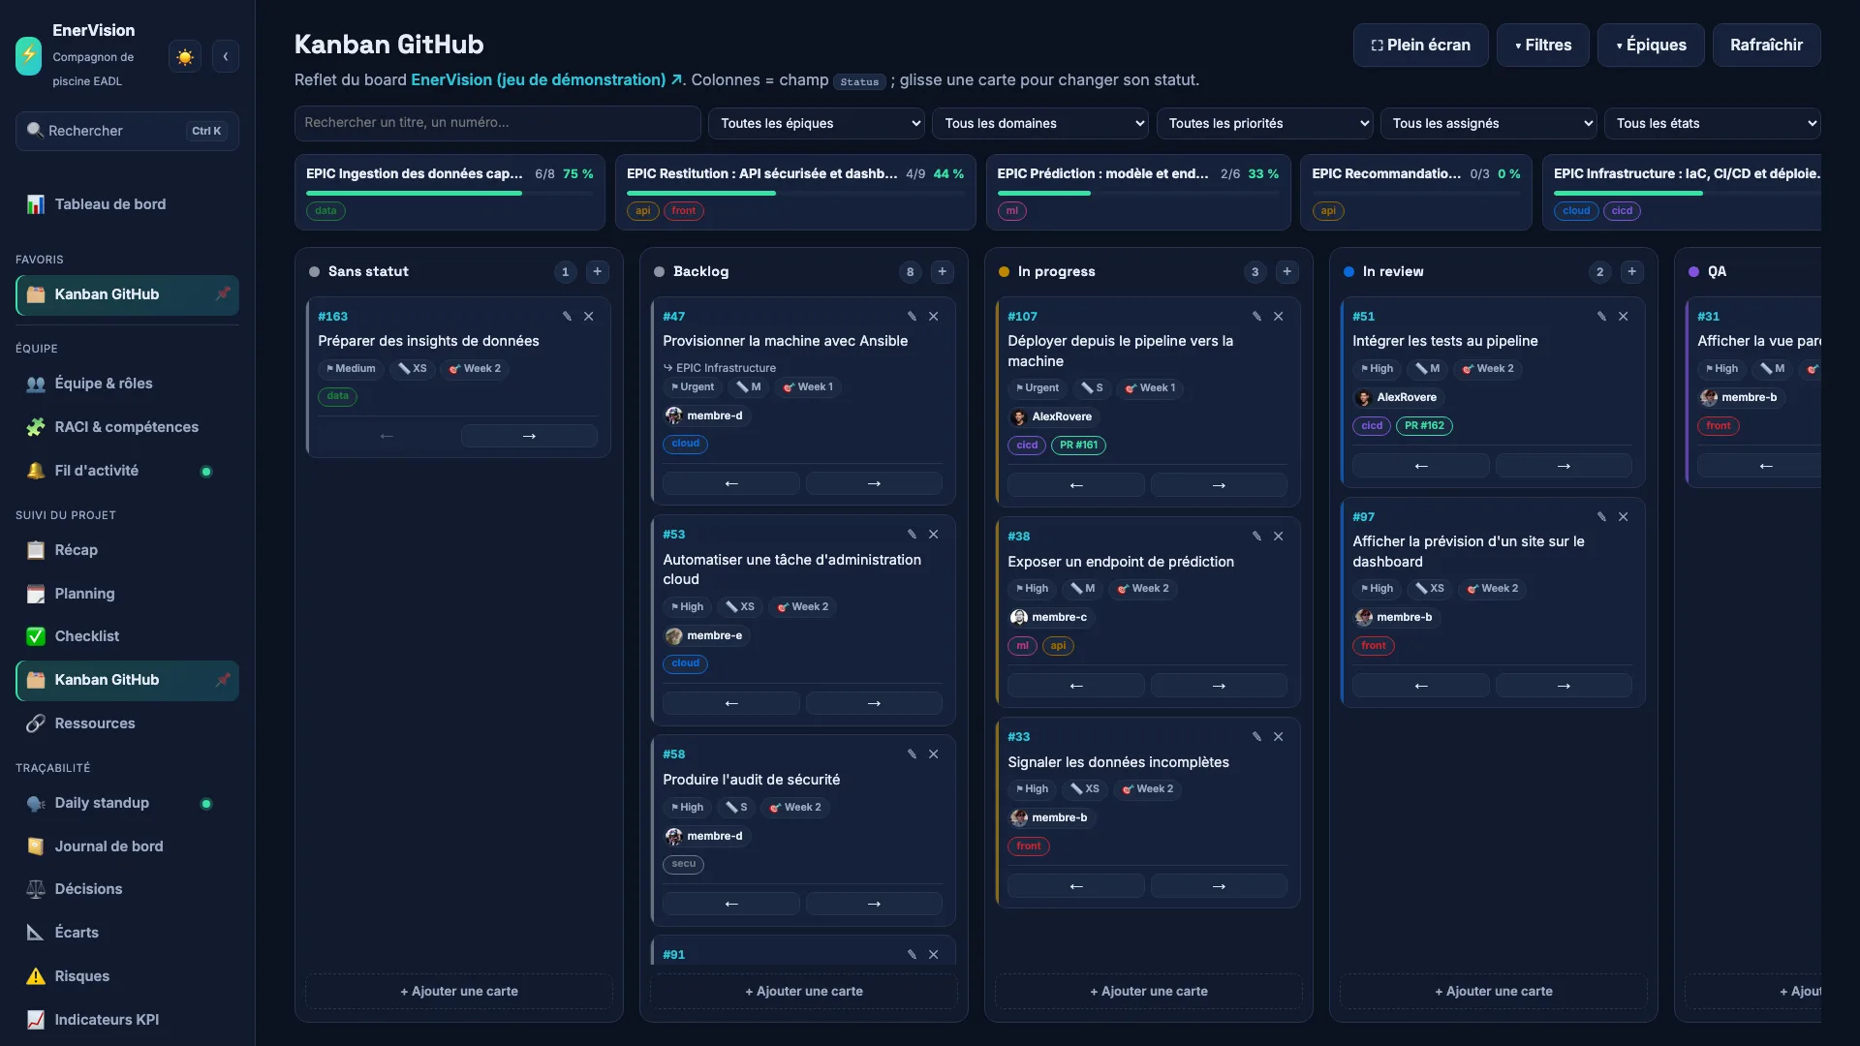Close card #51 with its X icon

(x=1624, y=317)
